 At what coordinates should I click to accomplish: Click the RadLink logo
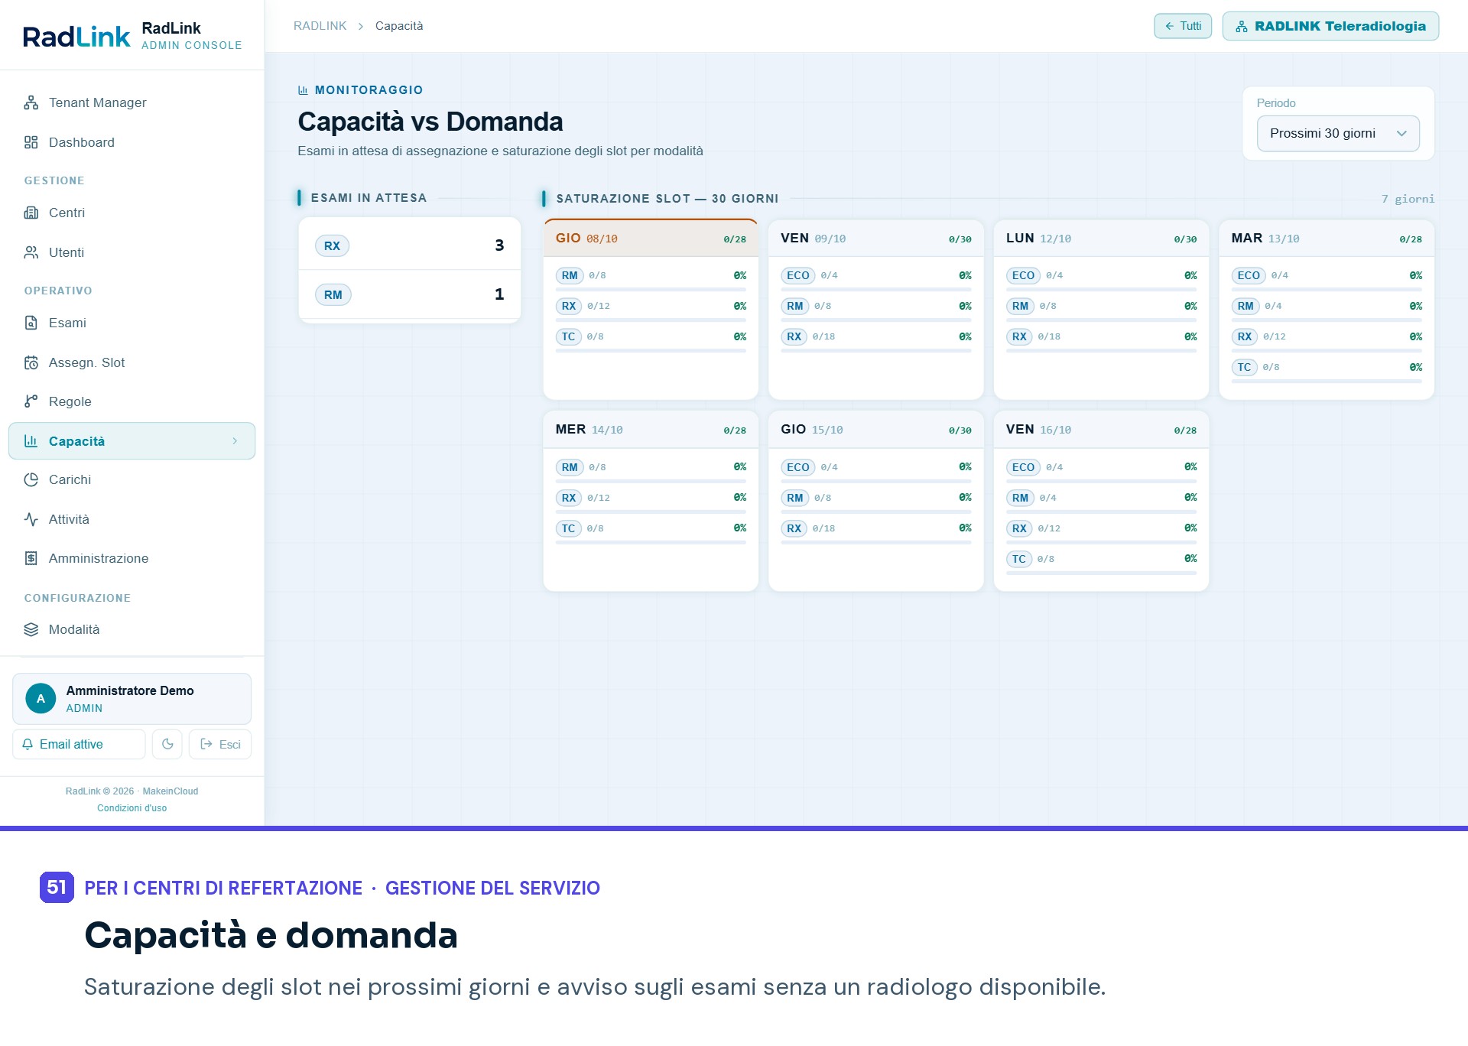coord(76,36)
